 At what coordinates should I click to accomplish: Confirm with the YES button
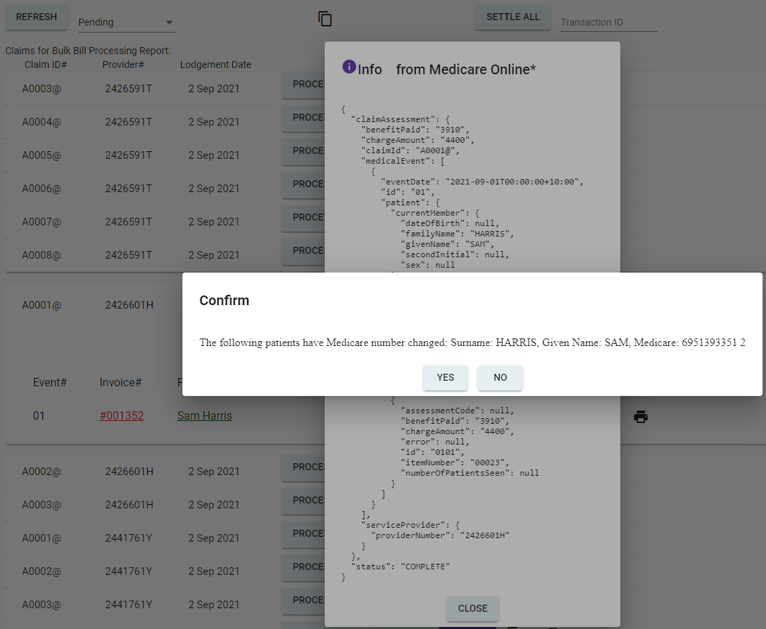point(445,377)
